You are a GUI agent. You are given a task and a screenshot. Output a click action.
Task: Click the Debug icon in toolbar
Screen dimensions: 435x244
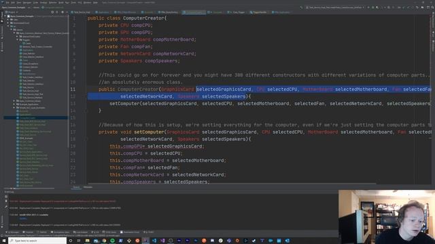pos(373,7)
